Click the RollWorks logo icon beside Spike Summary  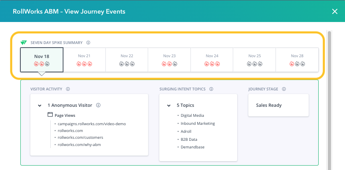pos(24,42)
